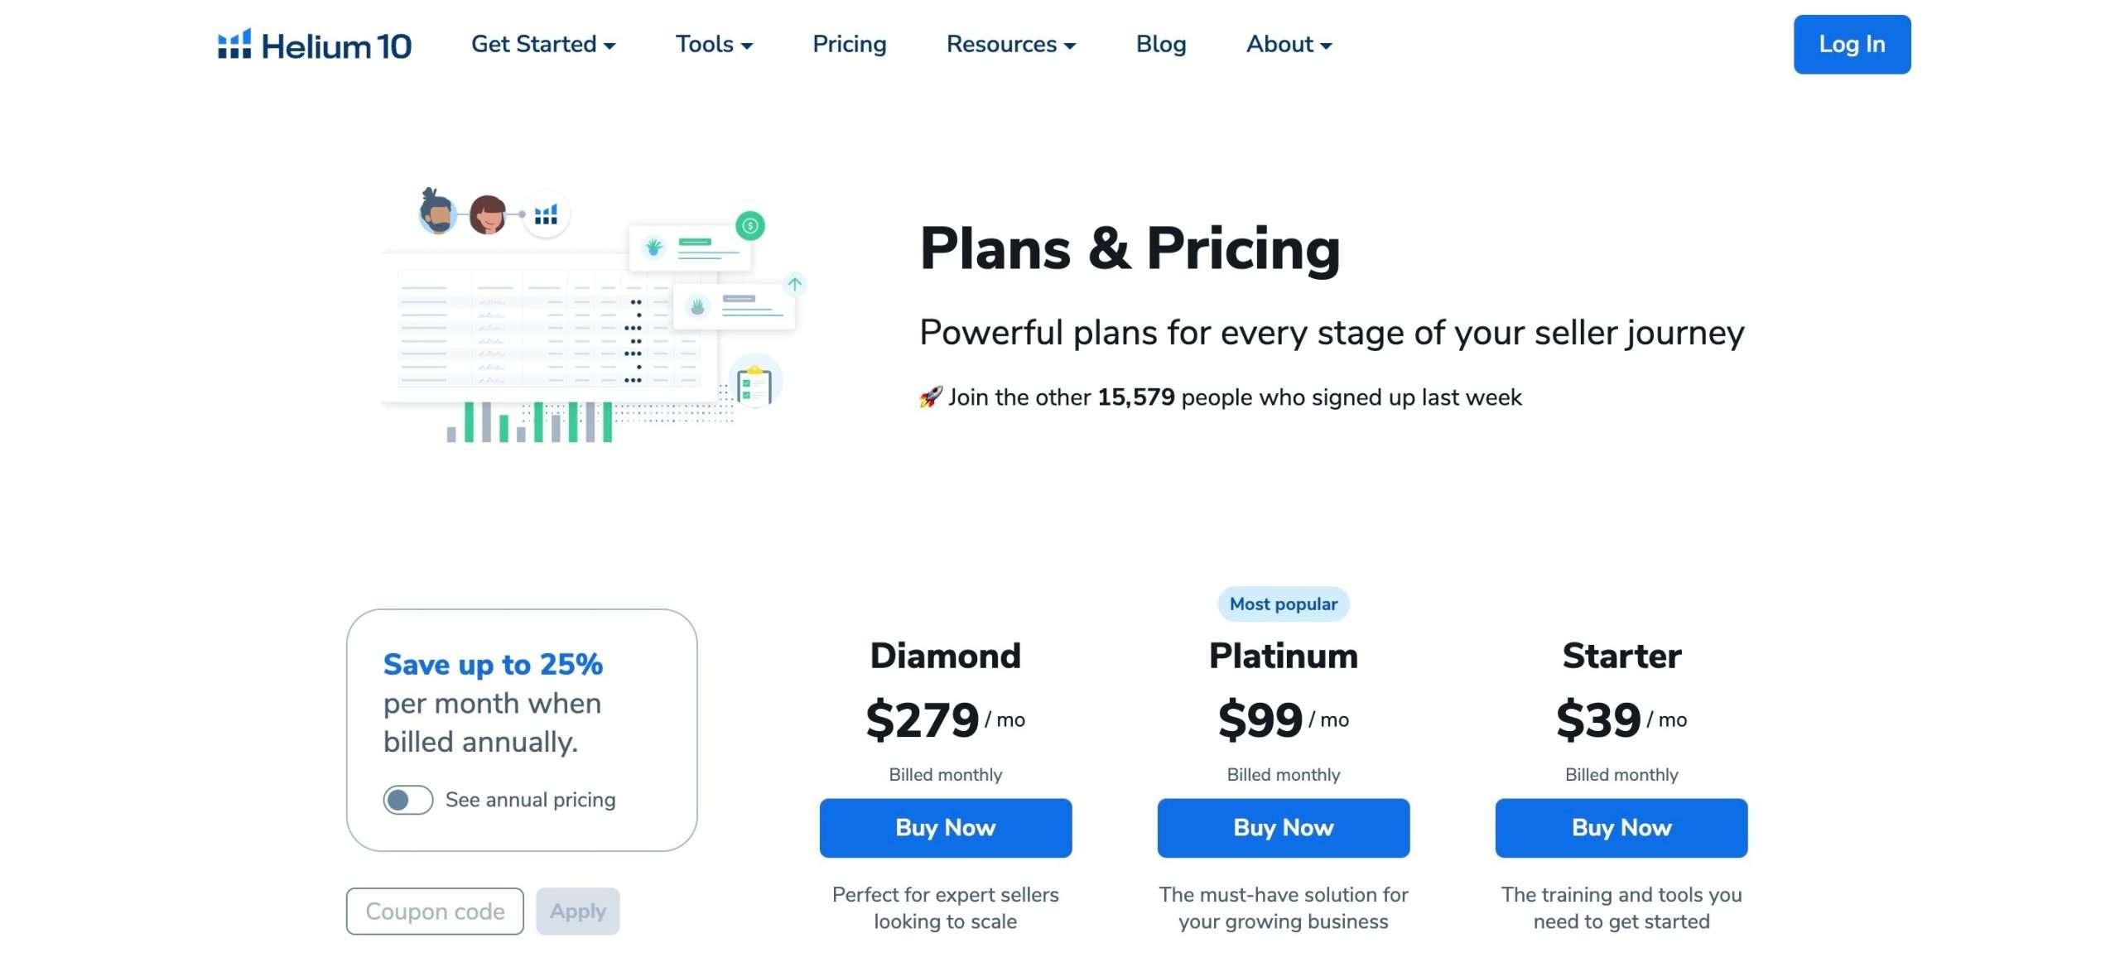Open the Tools dropdown menu
Image resolution: width=2120 pixels, height=967 pixels.
[714, 44]
